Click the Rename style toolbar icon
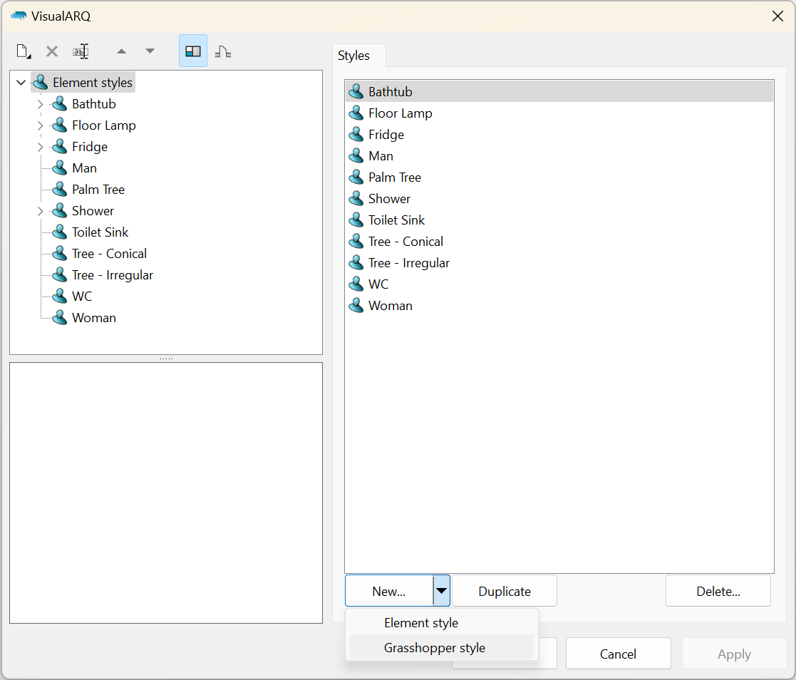The width and height of the screenshot is (796, 680). pos(81,51)
